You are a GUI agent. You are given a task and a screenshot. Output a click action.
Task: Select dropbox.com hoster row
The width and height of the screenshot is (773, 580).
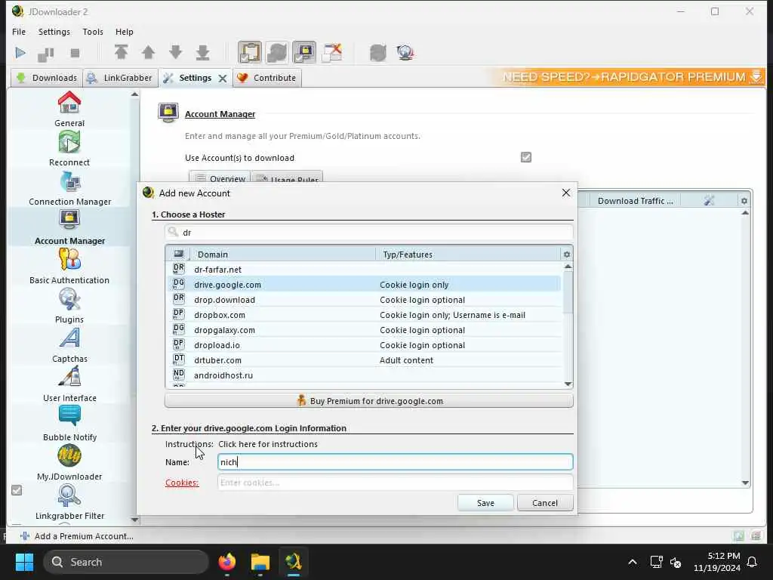[364, 315]
